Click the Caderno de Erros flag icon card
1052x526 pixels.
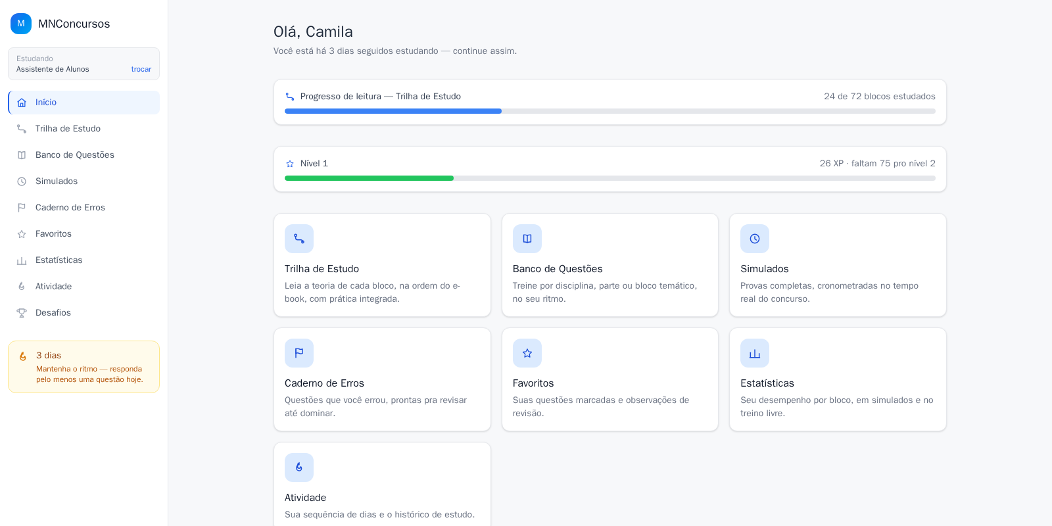pos(299,353)
